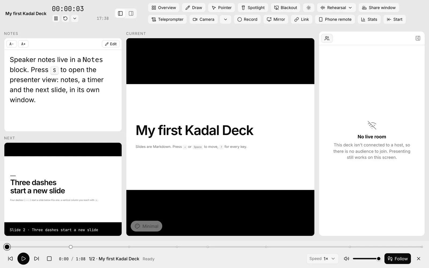Edit the speaker notes

[111, 44]
